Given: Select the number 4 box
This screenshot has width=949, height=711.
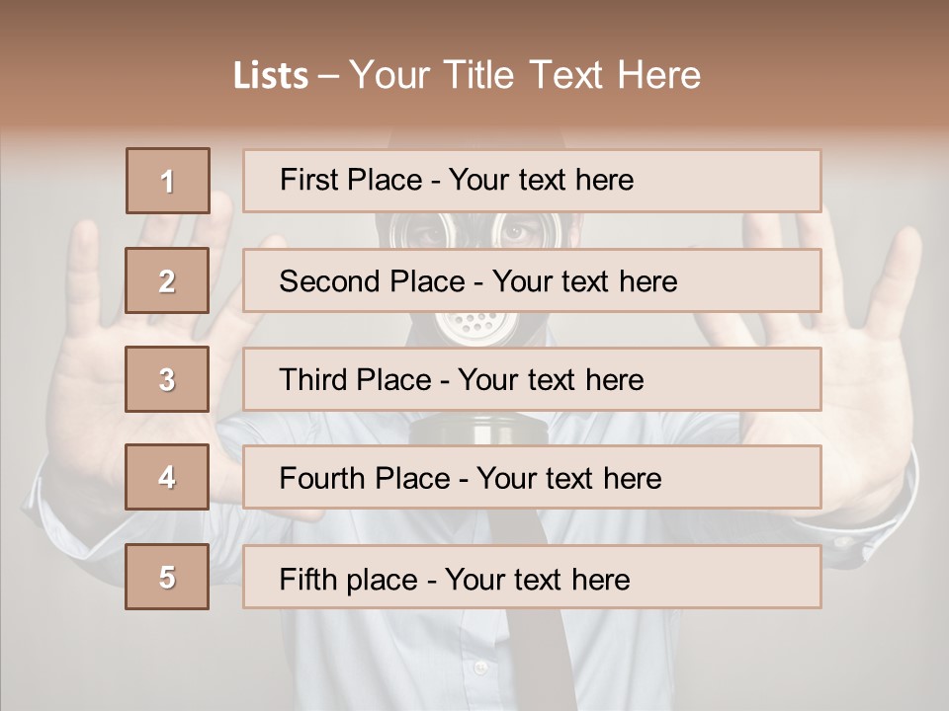Looking at the screenshot, I should (167, 477).
